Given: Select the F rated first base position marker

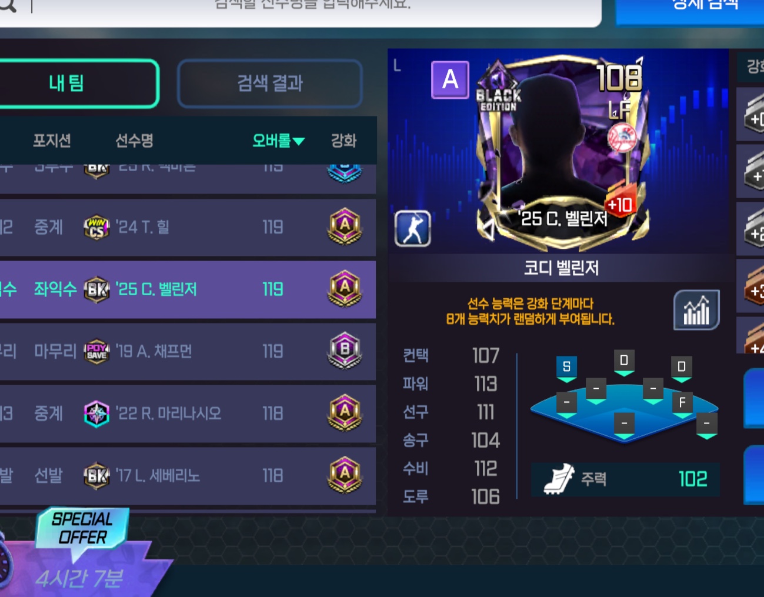Looking at the screenshot, I should pyautogui.click(x=682, y=405).
